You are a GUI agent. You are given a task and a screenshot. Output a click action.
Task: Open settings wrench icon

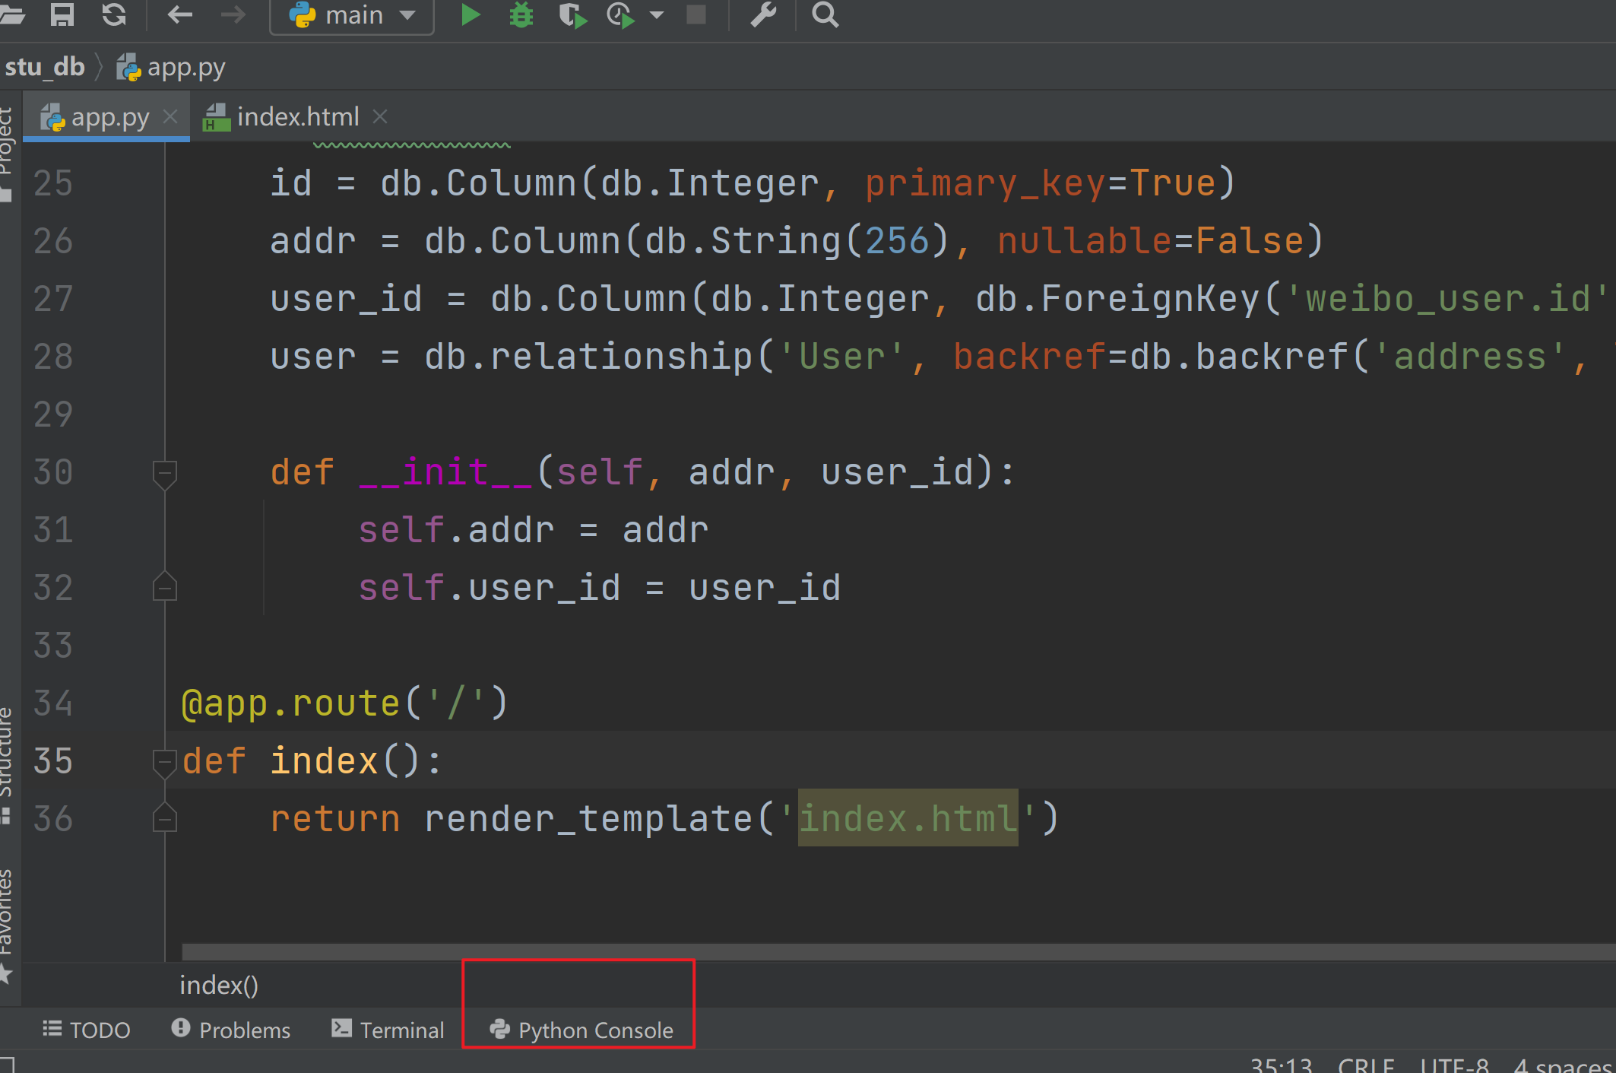click(x=763, y=14)
